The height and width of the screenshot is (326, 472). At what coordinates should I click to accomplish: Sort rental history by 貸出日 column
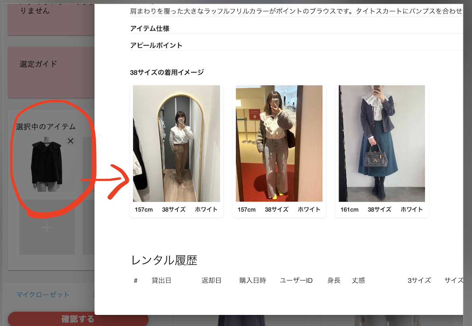tap(161, 281)
